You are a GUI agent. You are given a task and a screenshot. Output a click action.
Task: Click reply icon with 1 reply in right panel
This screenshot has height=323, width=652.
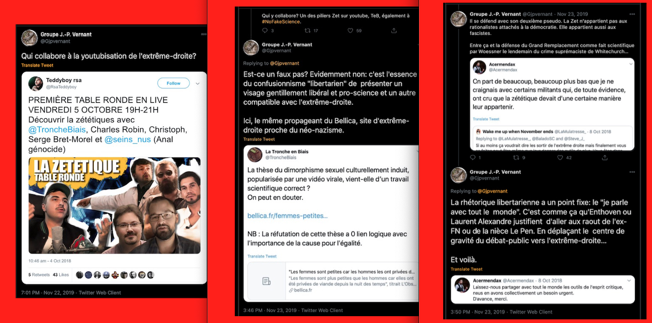[x=472, y=157]
